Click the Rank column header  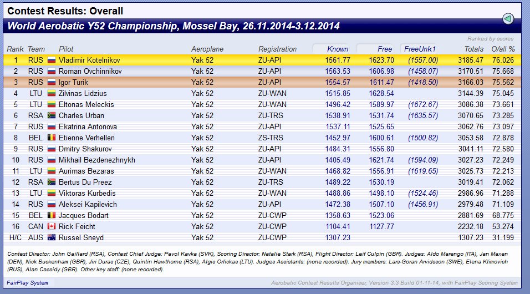[15, 49]
